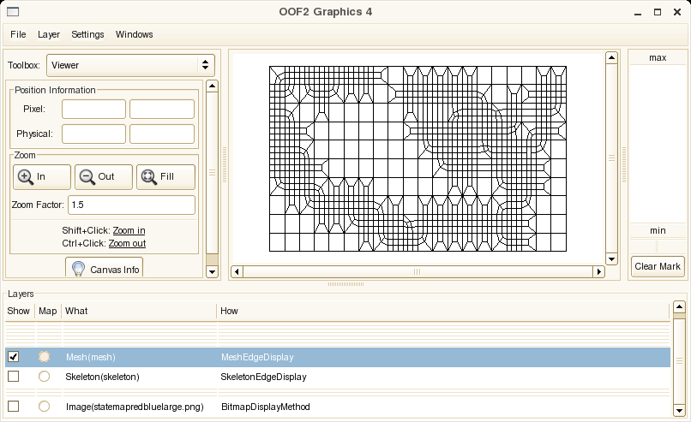691x422 pixels.
Task: Check Show for the Skeleton(skeleton) layer
Action: tap(14, 377)
